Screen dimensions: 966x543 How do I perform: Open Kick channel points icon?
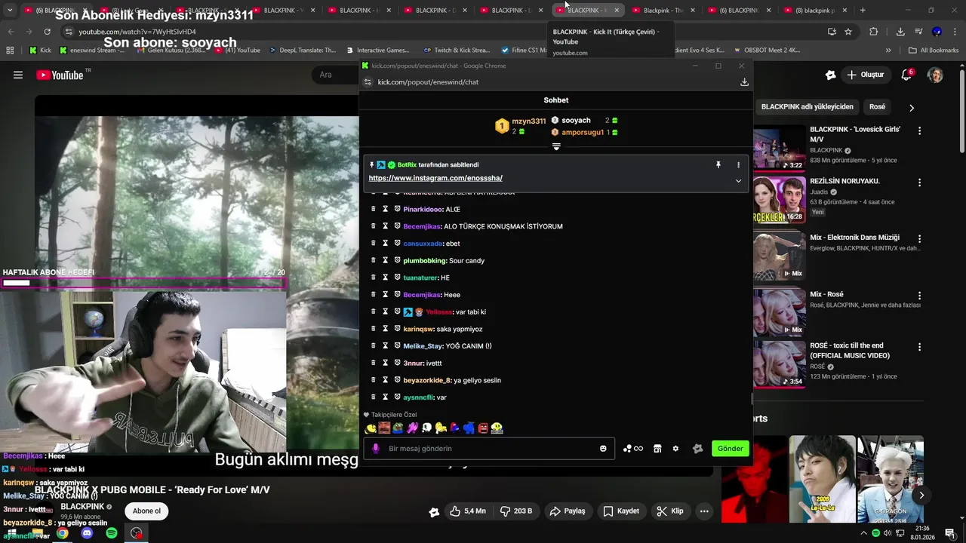coord(632,449)
